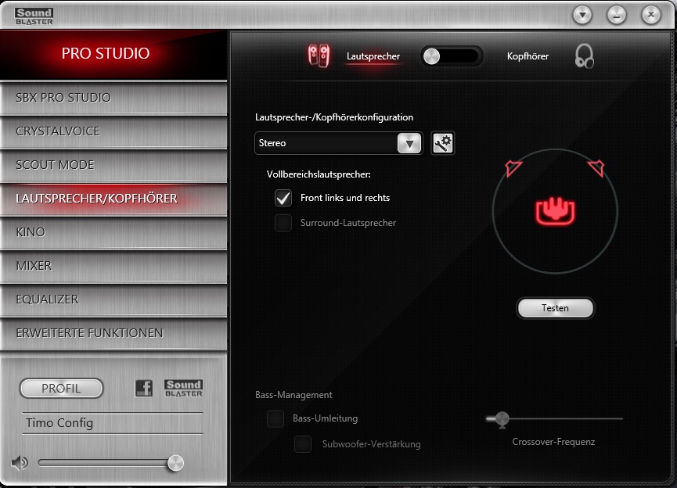
Task: Open the EQUALIZER section
Action: (x=113, y=300)
